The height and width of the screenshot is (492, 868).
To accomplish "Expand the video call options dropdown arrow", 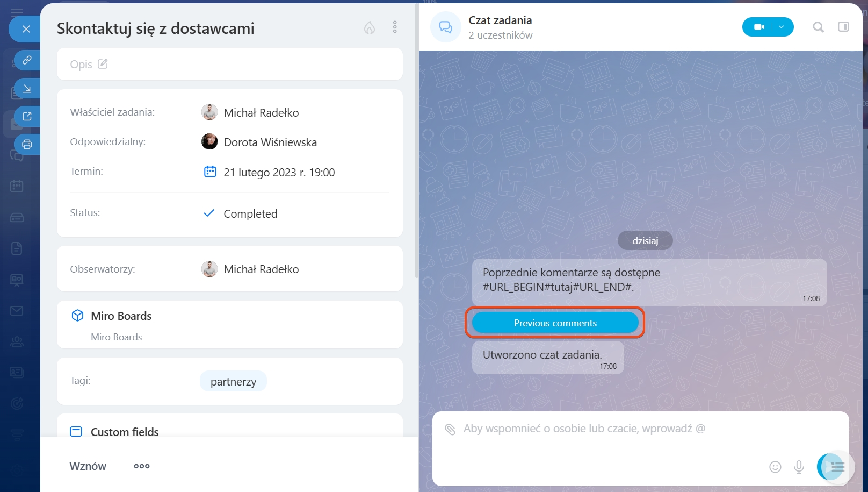I will tap(782, 27).
